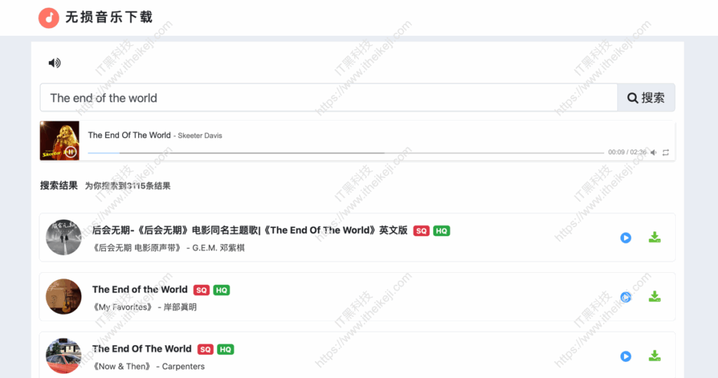Click the Now & Then album cover thumbnail
This screenshot has width=718, height=378.
point(64,356)
